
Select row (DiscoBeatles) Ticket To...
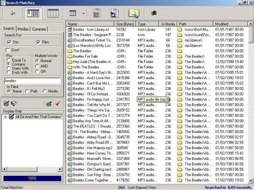(x=157, y=40)
